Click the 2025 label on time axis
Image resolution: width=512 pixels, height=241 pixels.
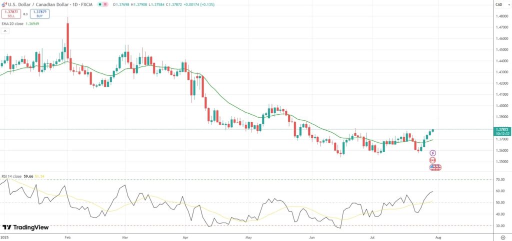coord(4,237)
